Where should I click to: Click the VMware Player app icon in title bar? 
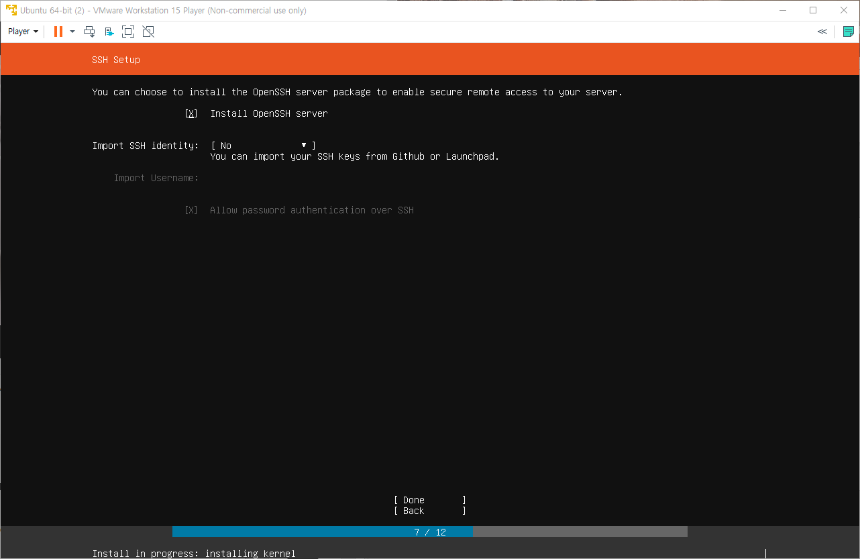tap(11, 10)
